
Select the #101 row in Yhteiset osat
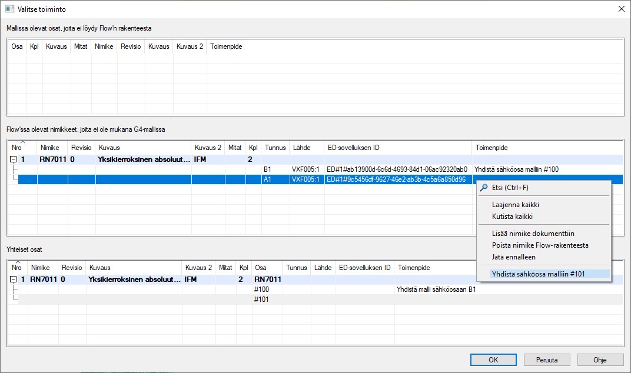tap(261, 299)
